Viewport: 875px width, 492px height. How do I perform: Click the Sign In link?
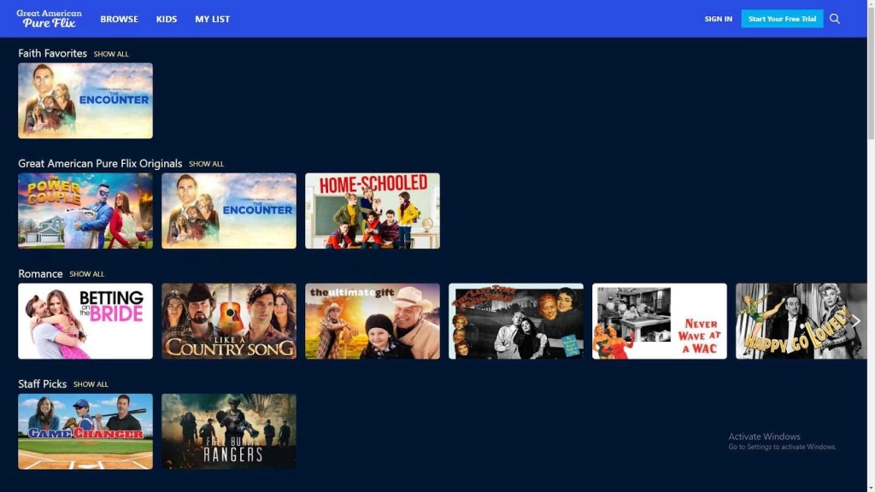coord(718,19)
